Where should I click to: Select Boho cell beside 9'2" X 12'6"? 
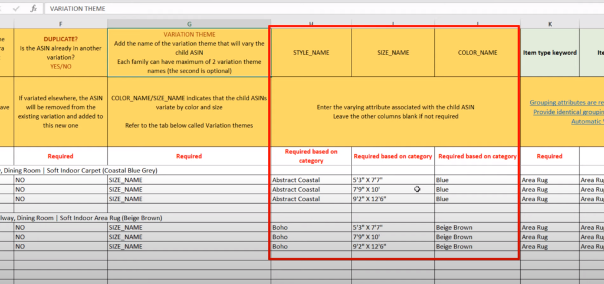[x=311, y=246]
